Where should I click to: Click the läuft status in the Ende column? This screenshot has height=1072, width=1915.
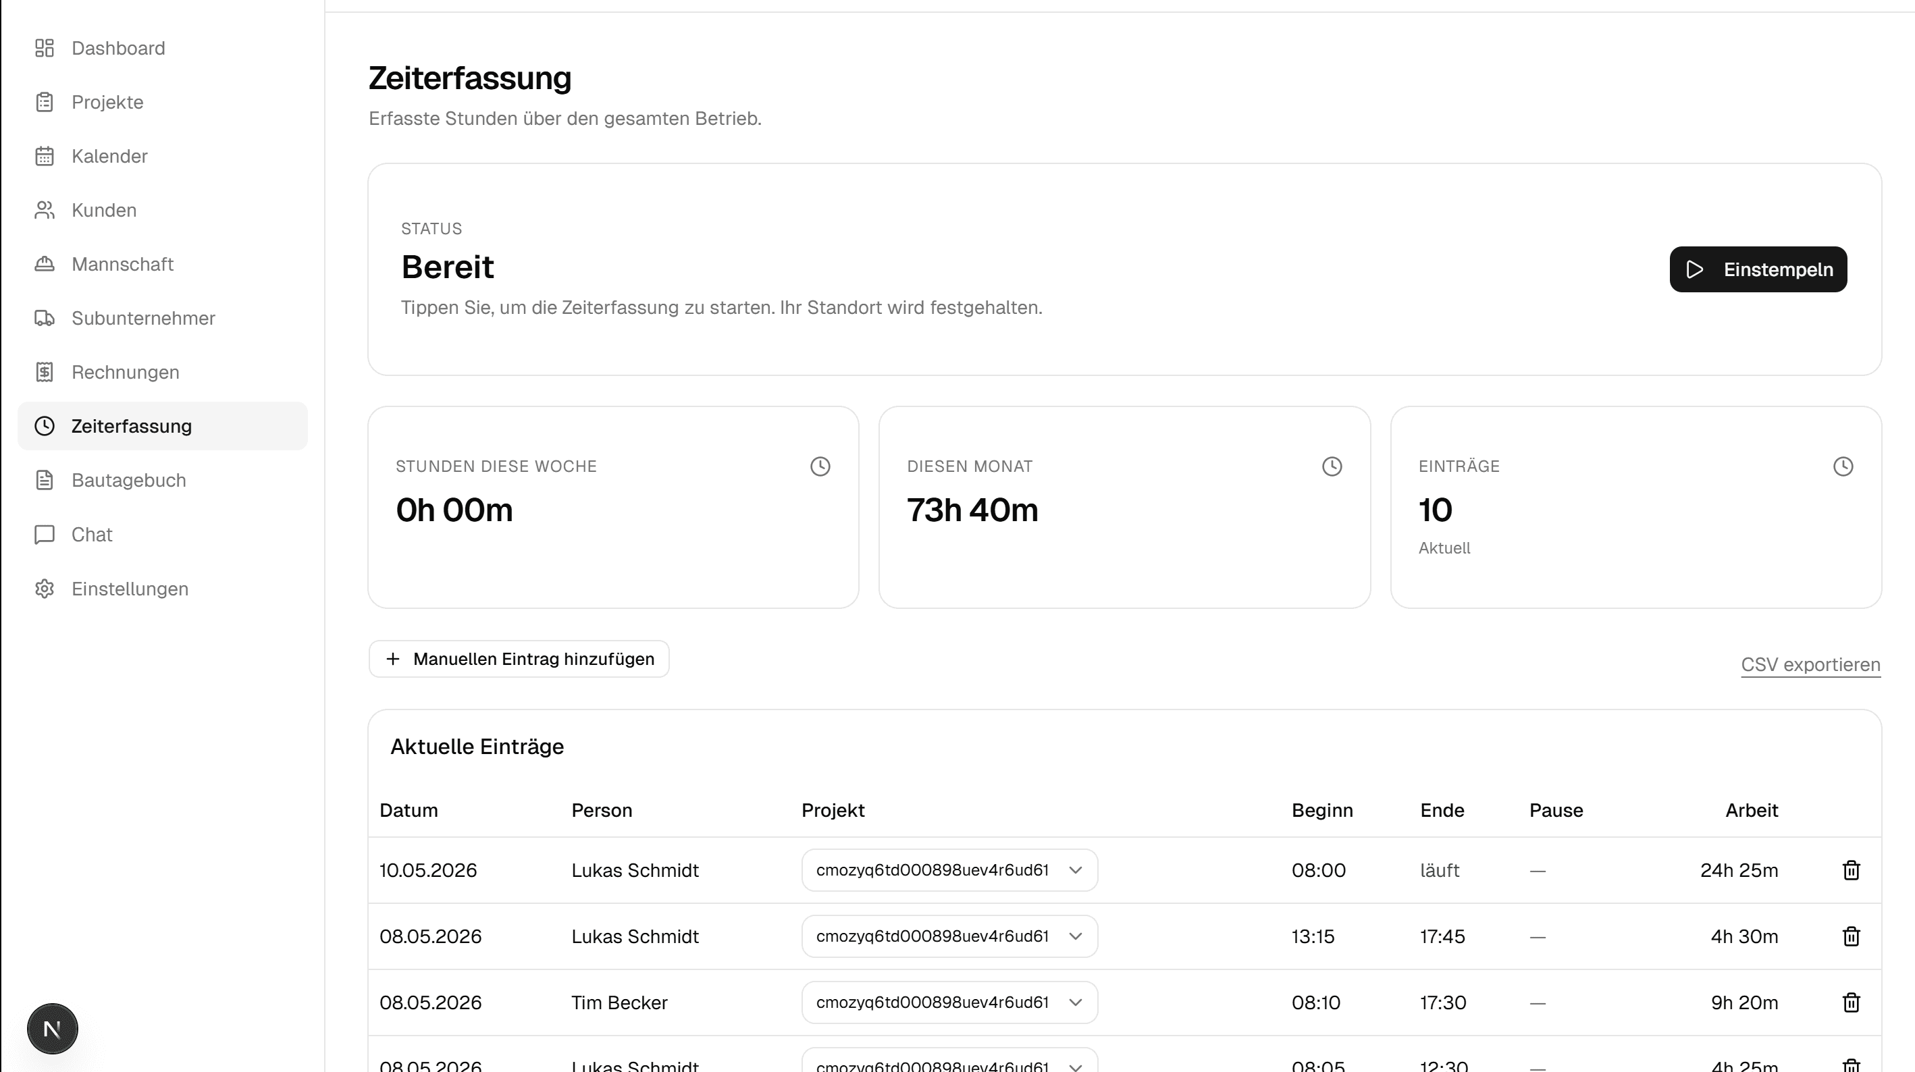[1439, 869]
